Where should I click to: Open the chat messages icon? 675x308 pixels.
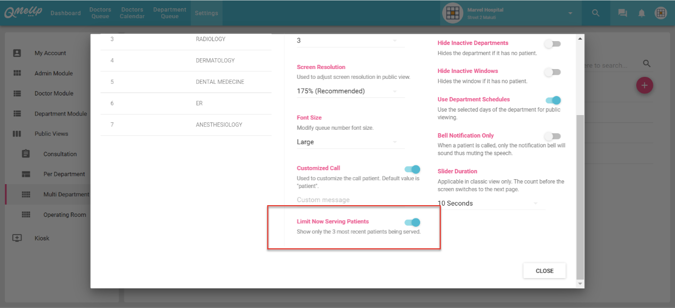[x=623, y=13]
